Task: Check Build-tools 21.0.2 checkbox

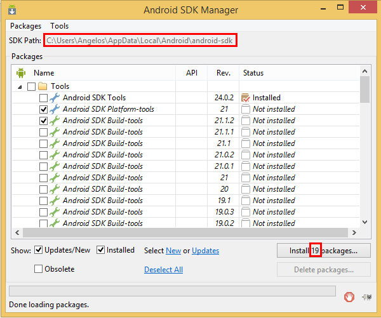Action: coord(43,155)
